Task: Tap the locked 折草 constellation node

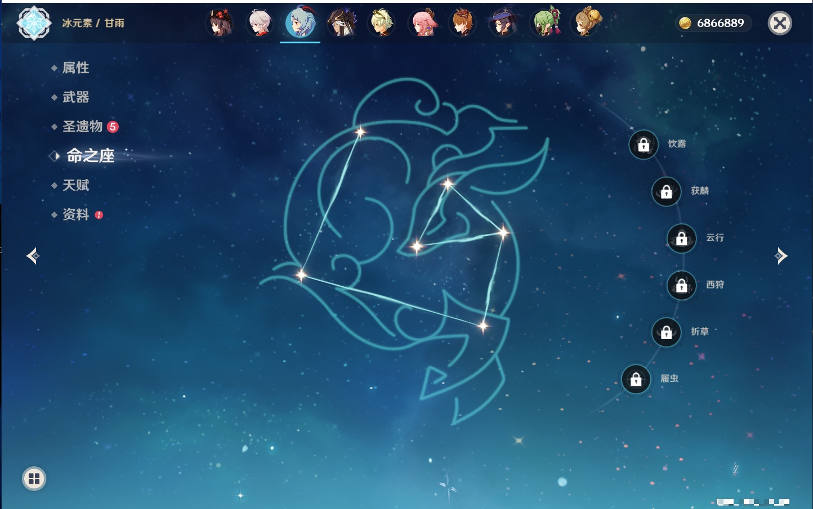Action: pos(666,332)
